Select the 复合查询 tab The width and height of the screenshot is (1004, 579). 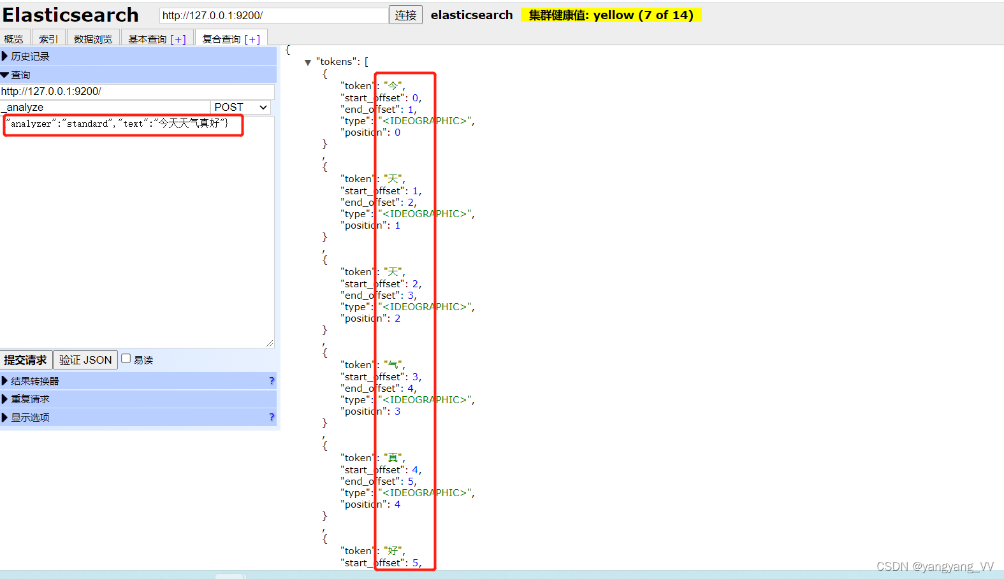click(x=221, y=39)
